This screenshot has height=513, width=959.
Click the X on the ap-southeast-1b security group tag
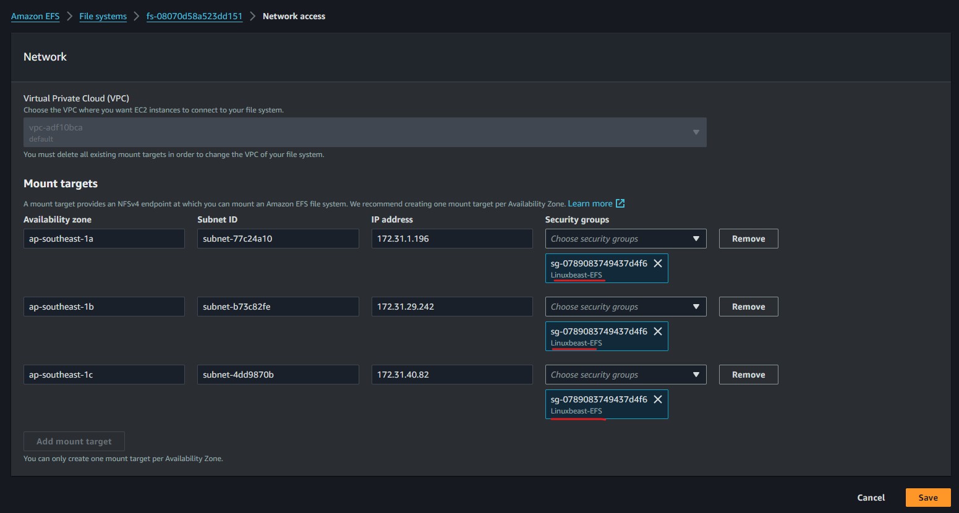pyautogui.click(x=657, y=331)
